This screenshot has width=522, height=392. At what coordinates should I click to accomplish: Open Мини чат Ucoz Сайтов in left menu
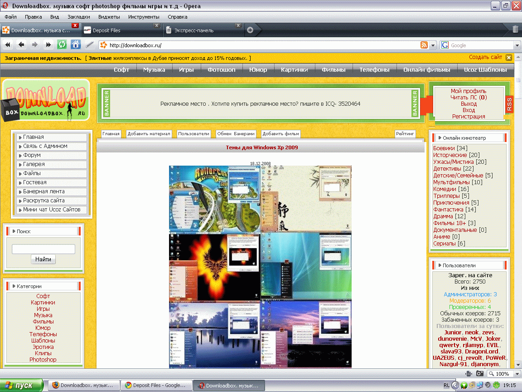point(52,210)
